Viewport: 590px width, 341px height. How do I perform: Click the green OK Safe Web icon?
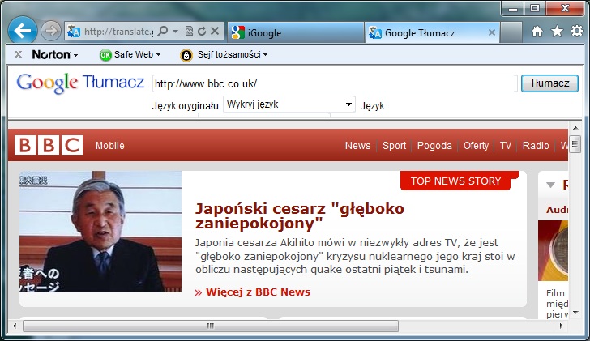pyautogui.click(x=105, y=55)
